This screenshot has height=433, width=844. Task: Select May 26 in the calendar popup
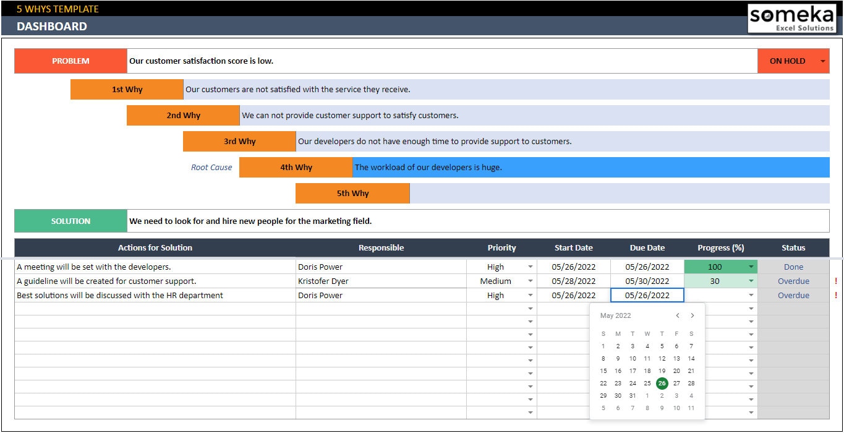tap(662, 384)
